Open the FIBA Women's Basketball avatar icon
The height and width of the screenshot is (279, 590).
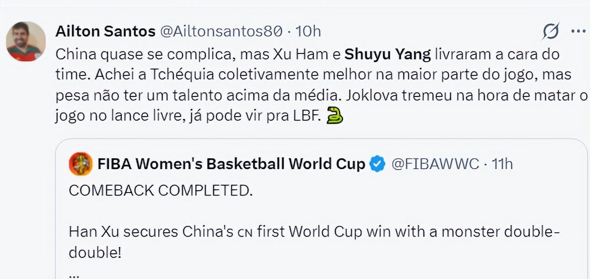point(80,164)
